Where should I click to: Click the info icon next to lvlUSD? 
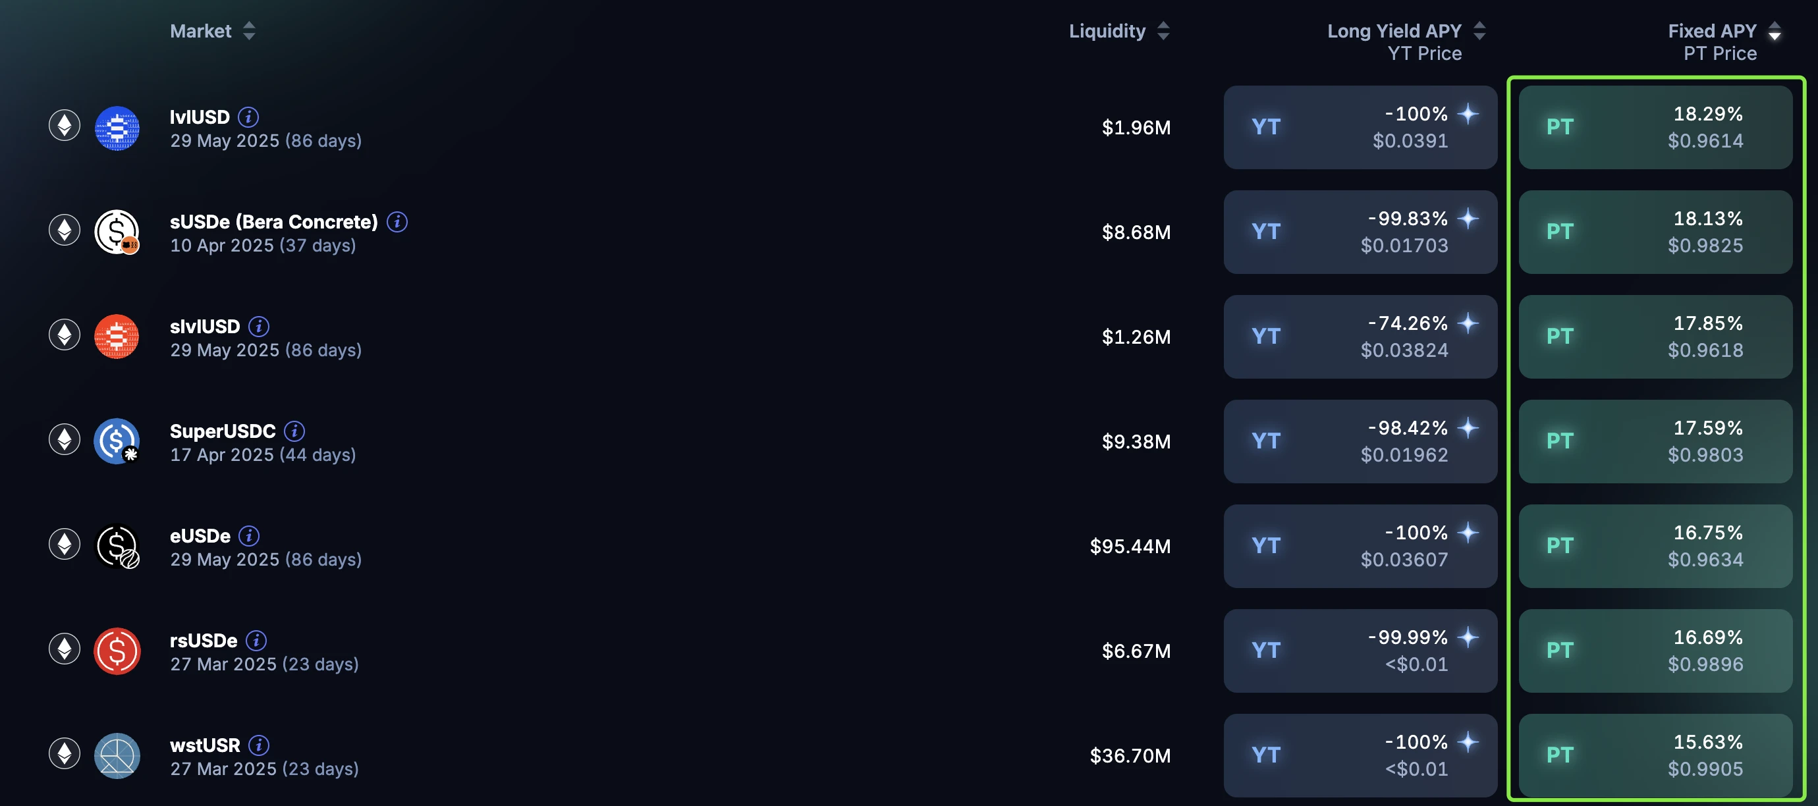coord(248,117)
